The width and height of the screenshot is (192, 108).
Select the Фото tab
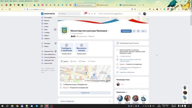(x=73, y=61)
